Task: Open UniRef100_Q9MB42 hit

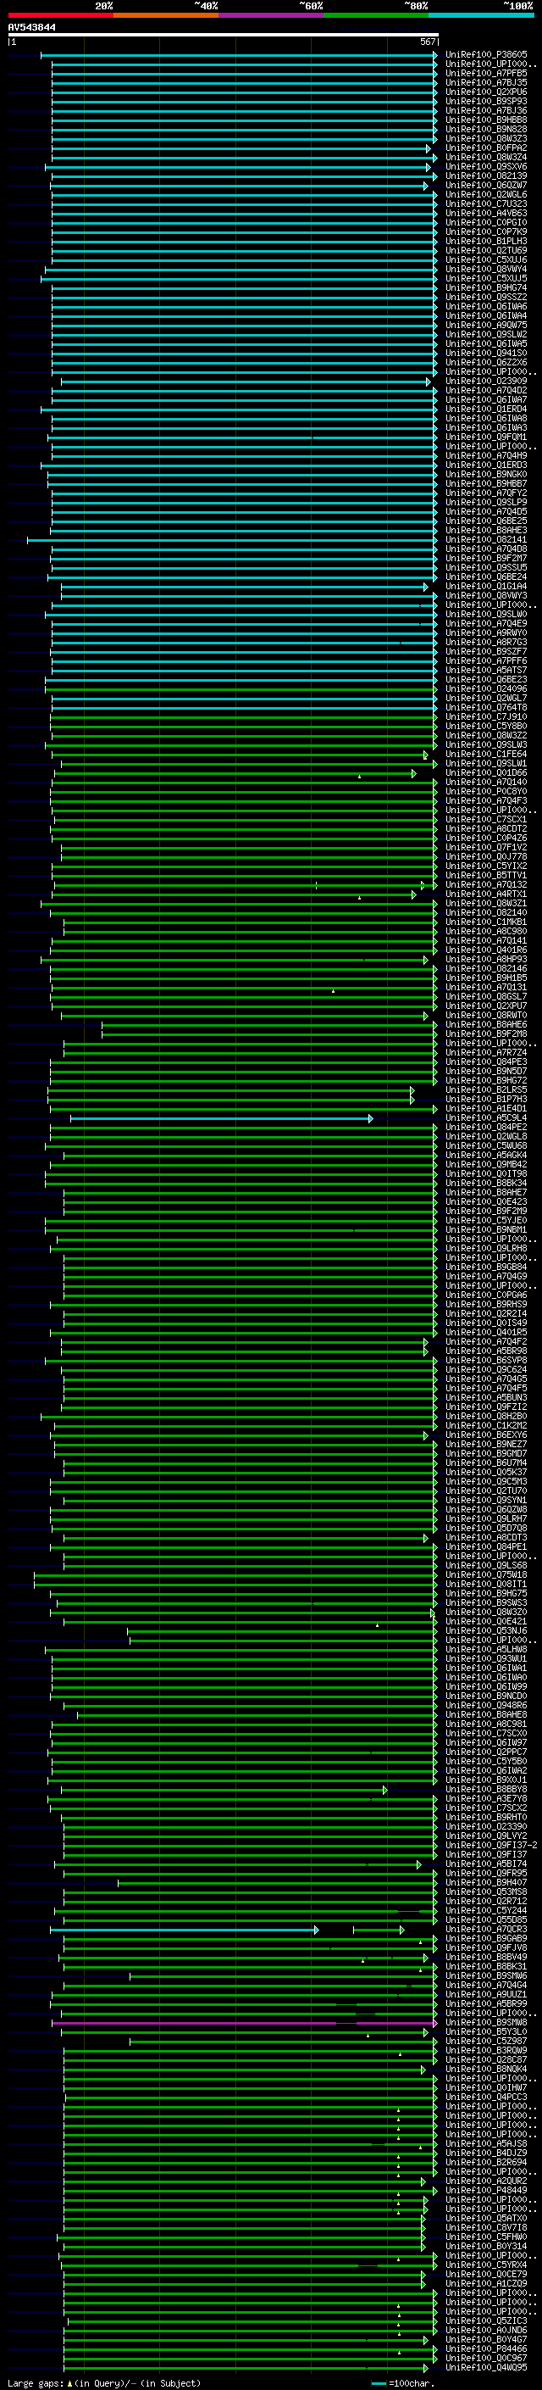Action: click(x=485, y=1164)
